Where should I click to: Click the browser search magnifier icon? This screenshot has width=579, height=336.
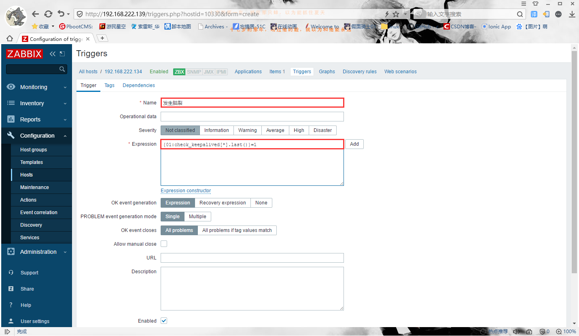click(x=520, y=14)
